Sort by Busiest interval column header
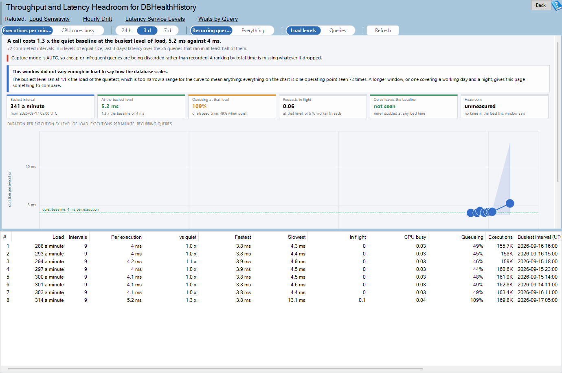Screen dimensions: 562x373 click(538, 237)
